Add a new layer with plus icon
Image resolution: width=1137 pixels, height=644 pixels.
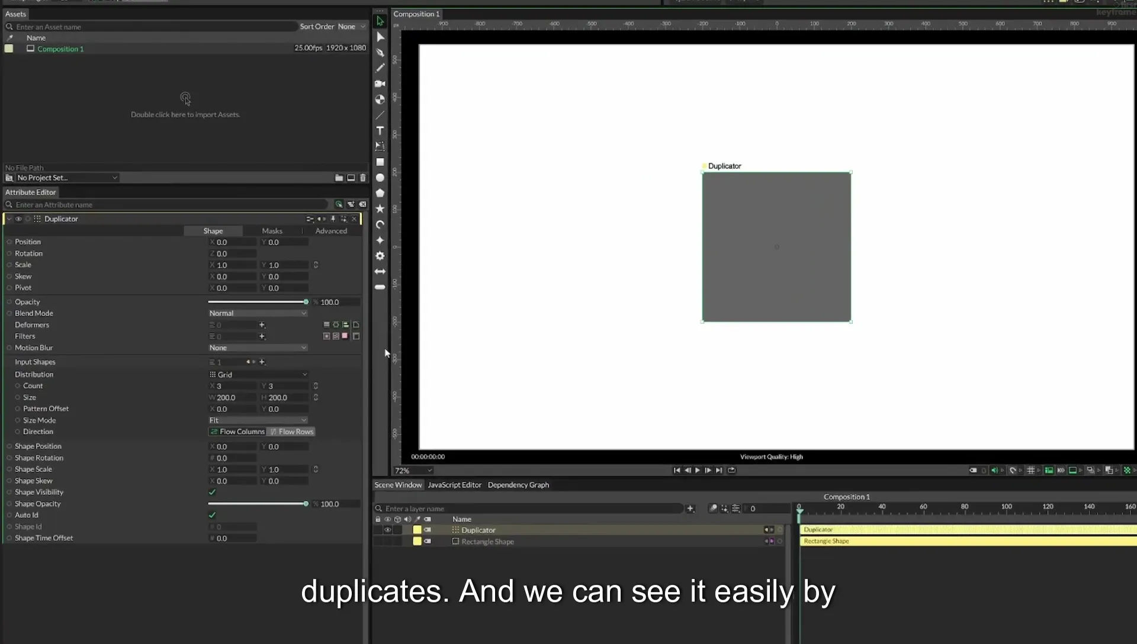(x=690, y=508)
